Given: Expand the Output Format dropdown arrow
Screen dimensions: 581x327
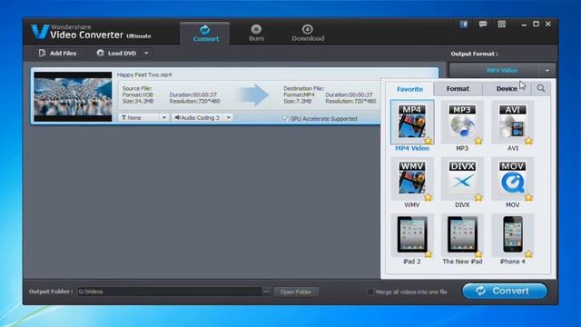Looking at the screenshot, I should [x=547, y=70].
